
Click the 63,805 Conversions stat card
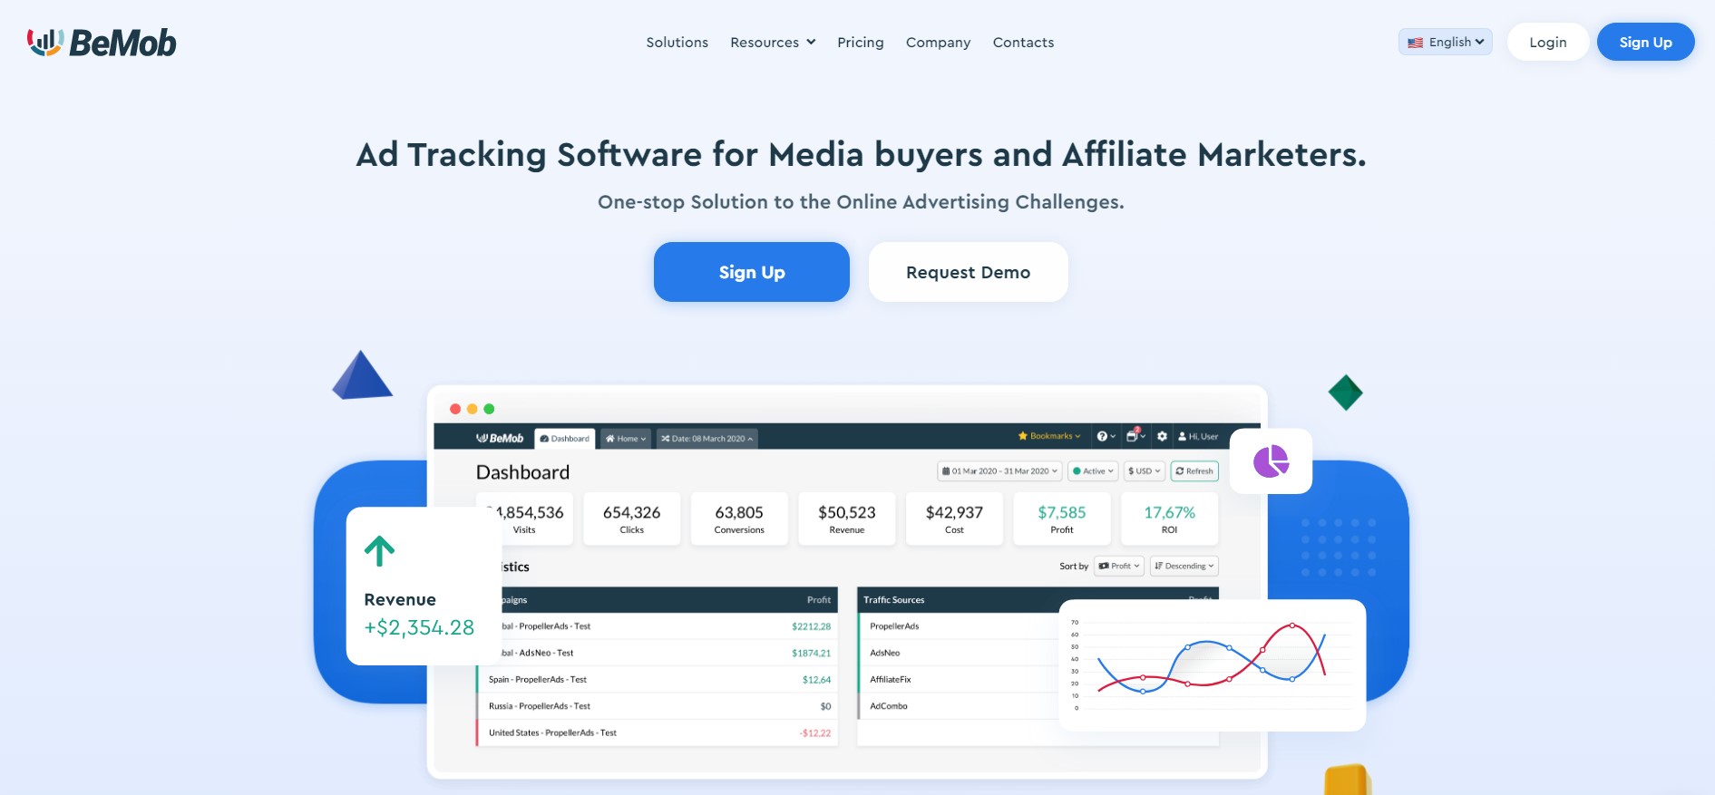pyautogui.click(x=739, y=519)
